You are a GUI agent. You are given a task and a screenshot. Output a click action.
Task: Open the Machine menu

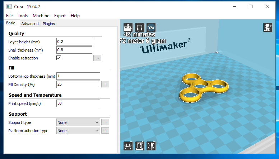41,16
